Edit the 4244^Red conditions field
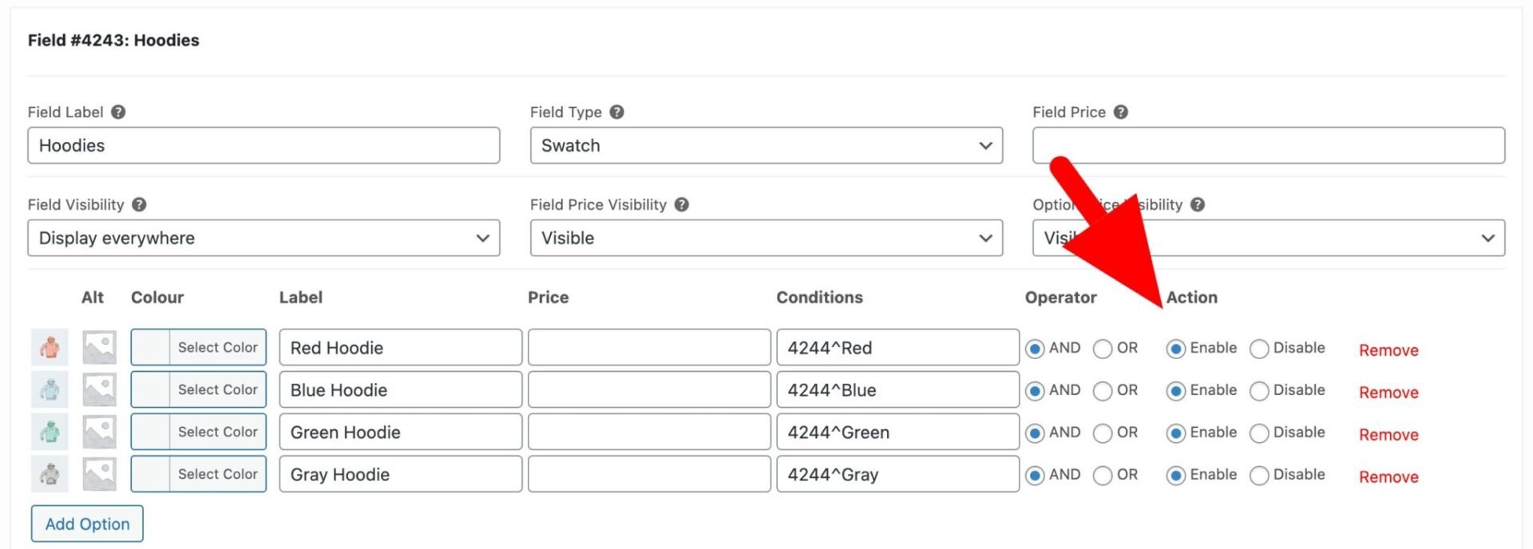1533x549 pixels. tap(898, 347)
